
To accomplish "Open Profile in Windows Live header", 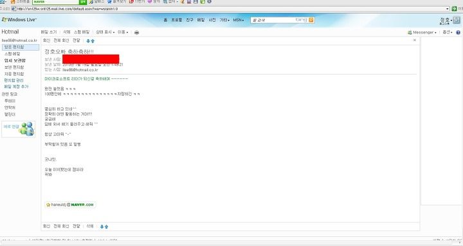I will click(x=177, y=20).
